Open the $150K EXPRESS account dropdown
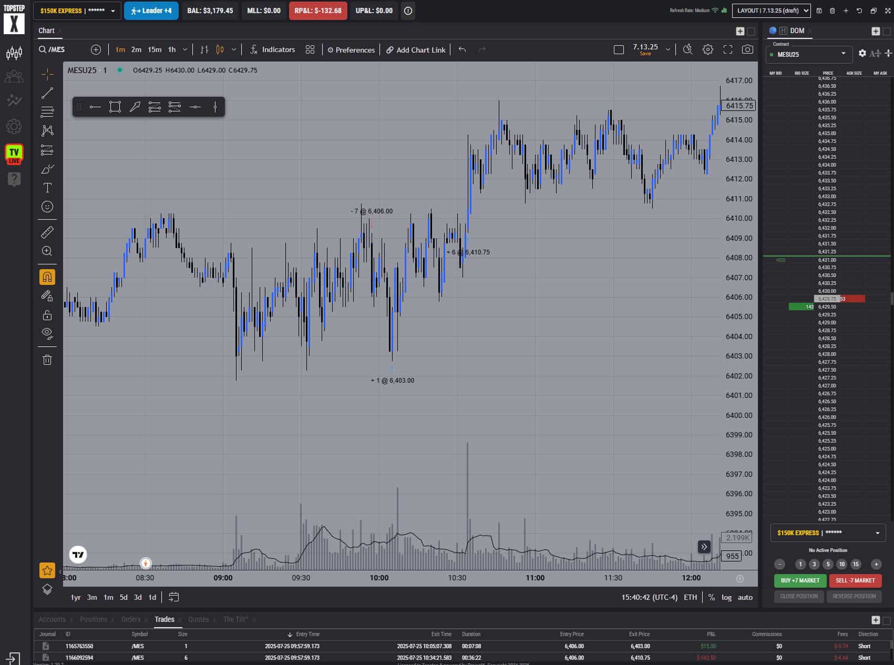 point(77,11)
